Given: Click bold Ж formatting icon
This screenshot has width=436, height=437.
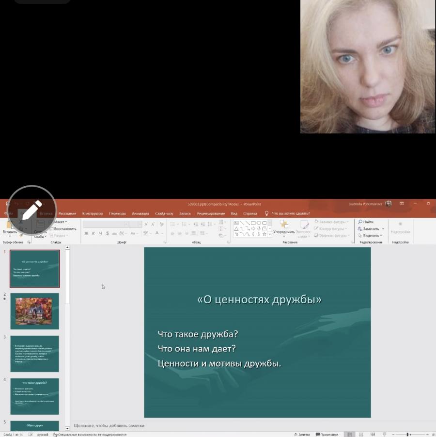Looking at the screenshot, I should tap(86, 233).
